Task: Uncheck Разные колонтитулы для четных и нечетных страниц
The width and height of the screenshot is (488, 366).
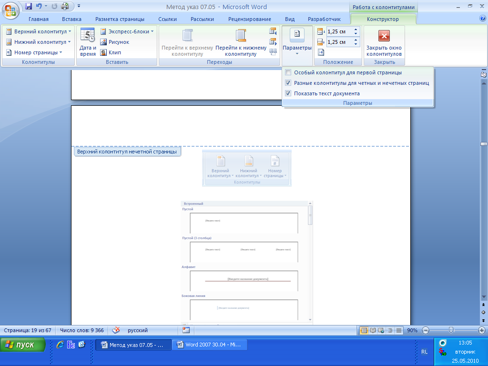Action: click(x=288, y=83)
